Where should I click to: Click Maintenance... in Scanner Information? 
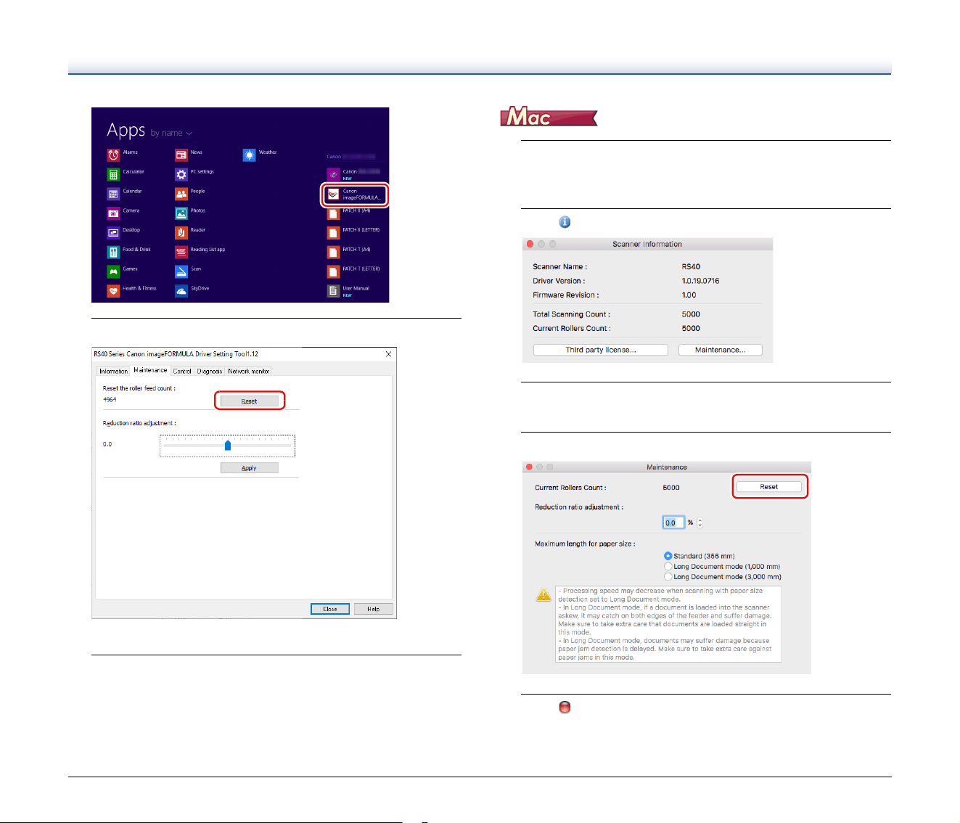pyautogui.click(x=721, y=350)
